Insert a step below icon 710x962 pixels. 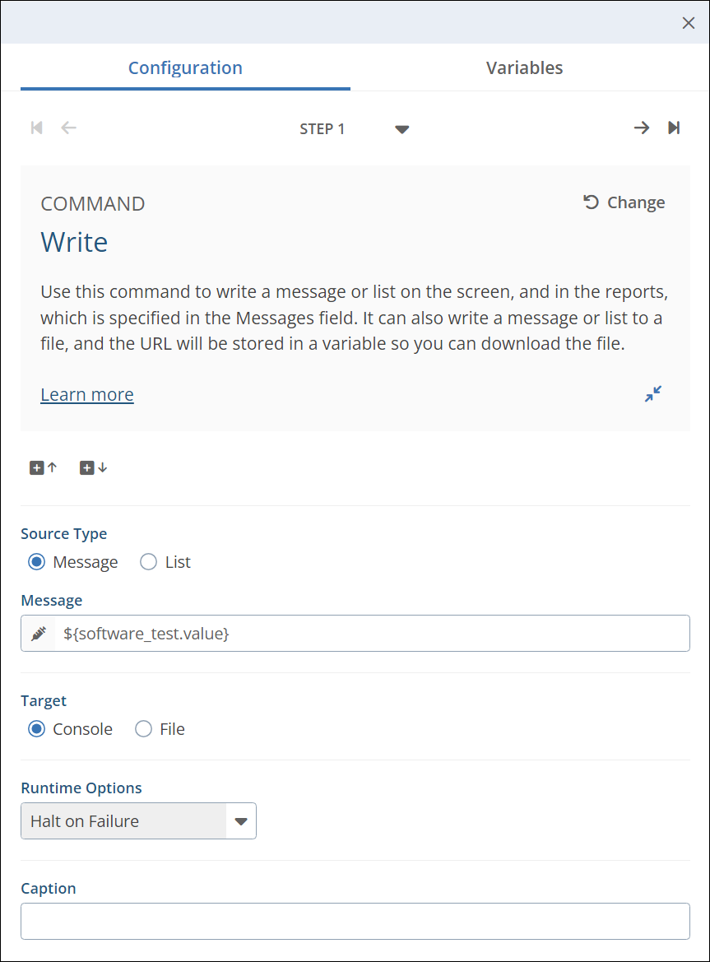tap(93, 467)
